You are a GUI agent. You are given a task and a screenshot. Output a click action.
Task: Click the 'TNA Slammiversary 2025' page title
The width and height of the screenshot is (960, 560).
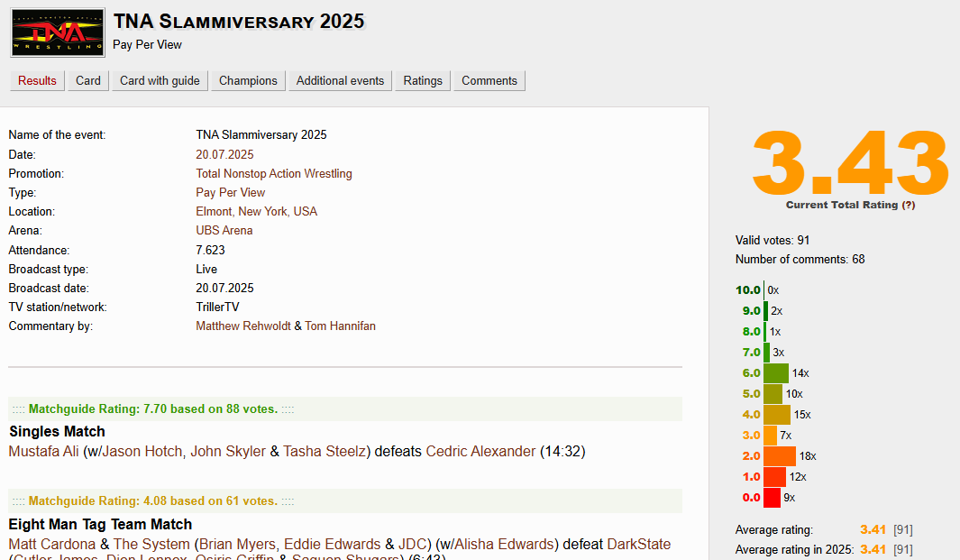coord(240,22)
